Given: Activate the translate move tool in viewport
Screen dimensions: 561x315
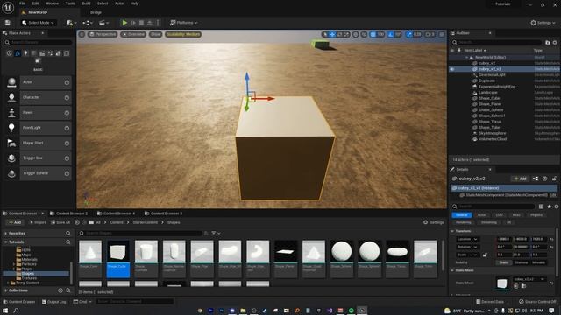Looking at the screenshot, I should [x=332, y=34].
